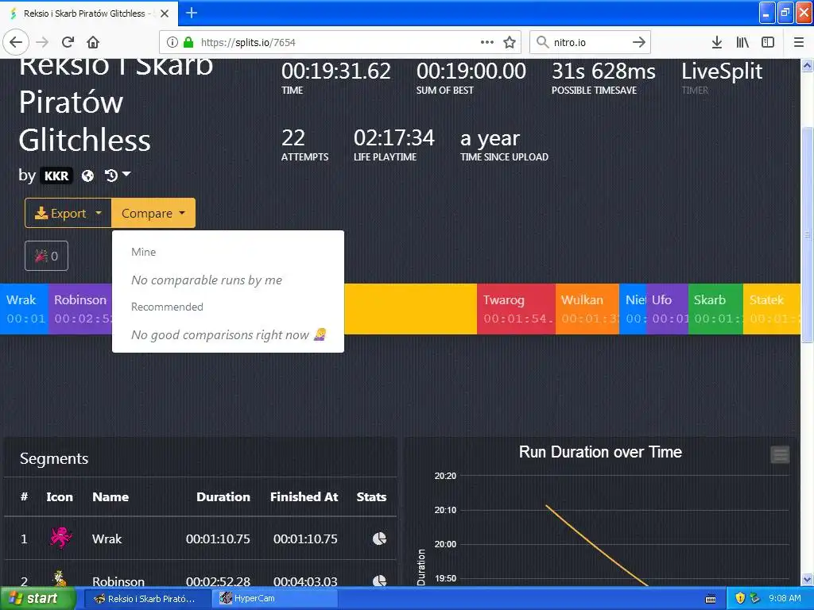Open stats pie icon for Robinson row

click(x=379, y=580)
